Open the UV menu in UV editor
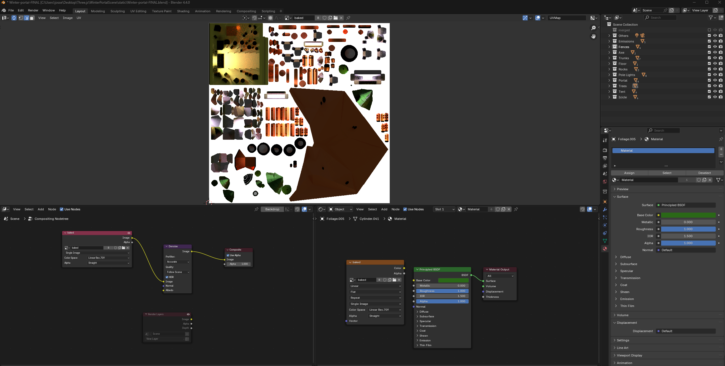This screenshot has height=366, width=725. [x=79, y=18]
